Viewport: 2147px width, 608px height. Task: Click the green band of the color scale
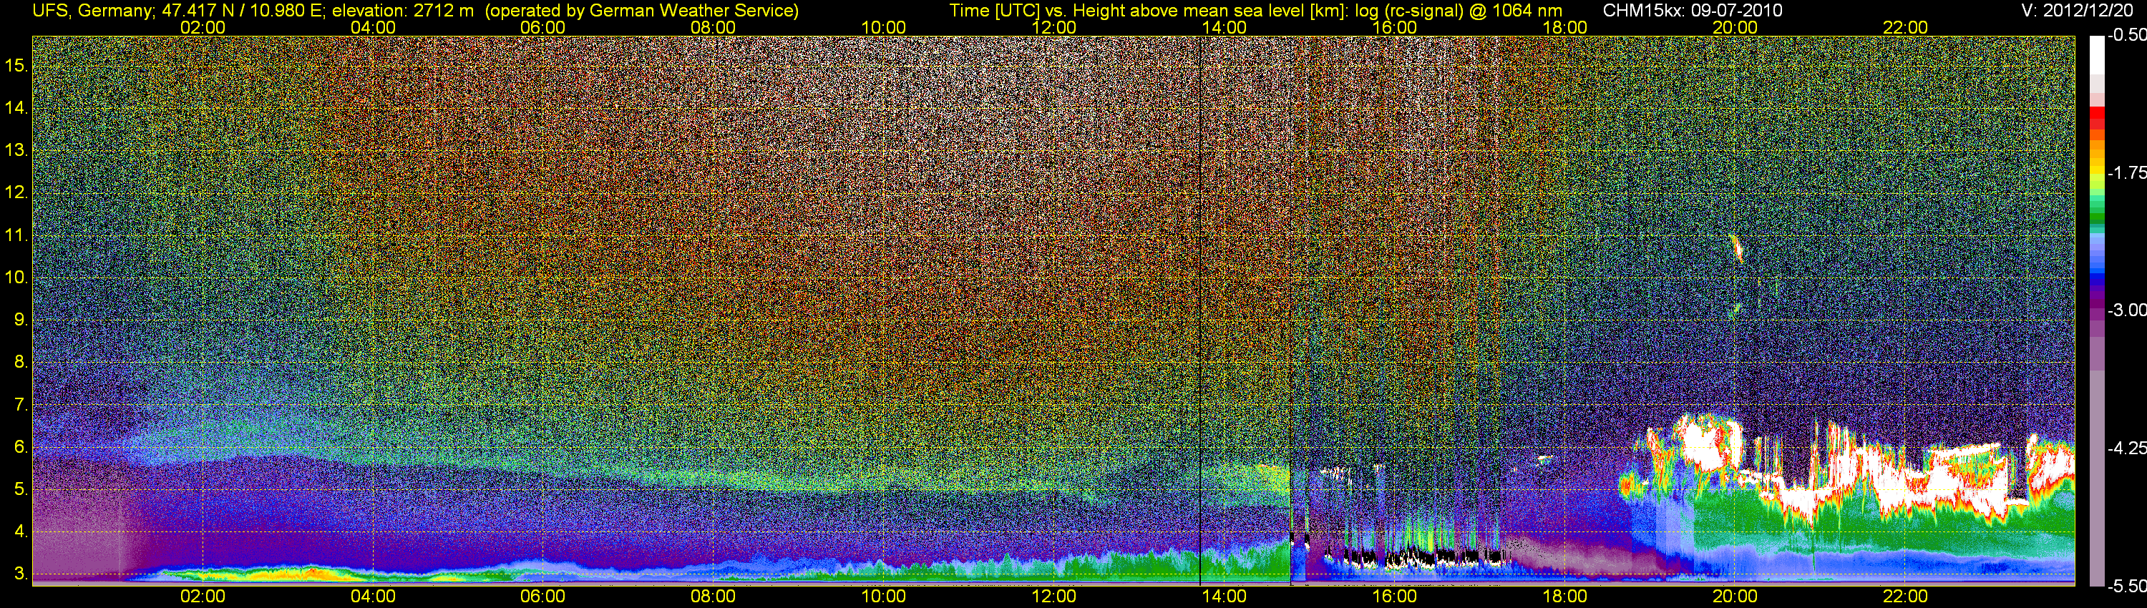[x=2096, y=213]
